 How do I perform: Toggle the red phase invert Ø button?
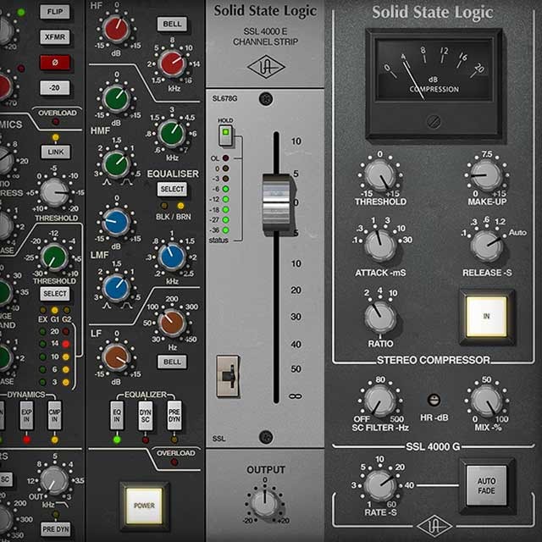[54, 62]
